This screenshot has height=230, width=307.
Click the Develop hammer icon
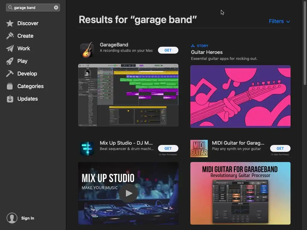tap(10, 74)
